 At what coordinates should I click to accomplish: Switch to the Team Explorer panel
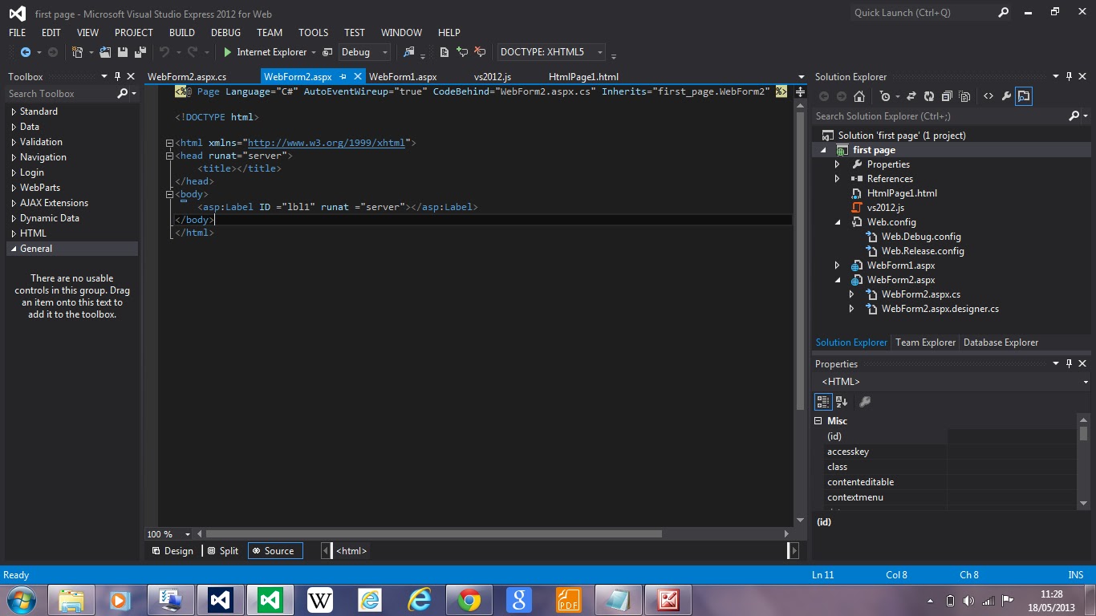coord(925,342)
